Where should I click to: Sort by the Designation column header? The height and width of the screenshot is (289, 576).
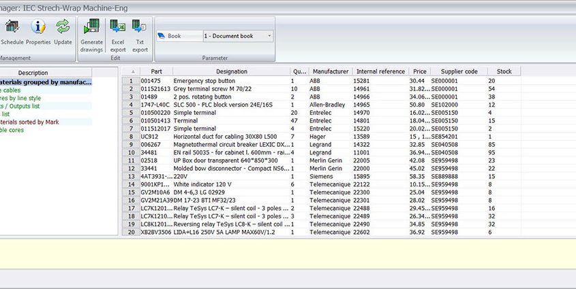232,71
